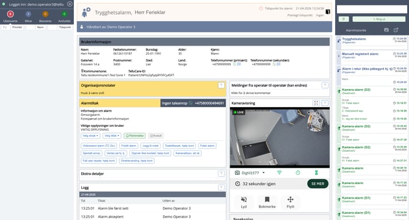409x220 pixels.
Task: Select Manuelt registrert alarm history entry
Action: (372, 58)
